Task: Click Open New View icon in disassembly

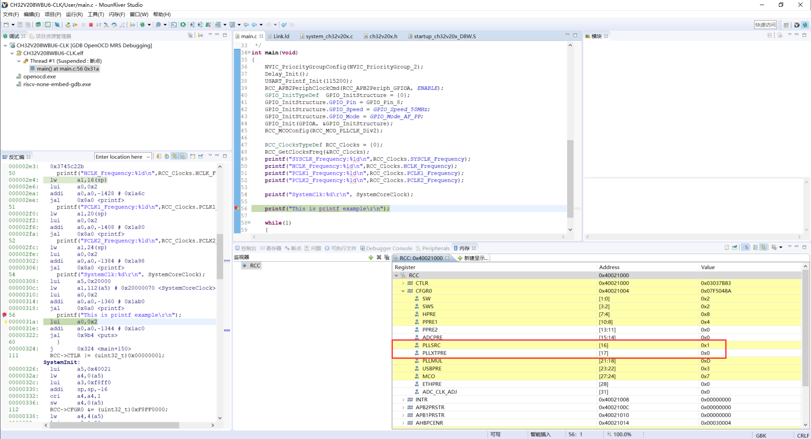Action: coord(193,156)
